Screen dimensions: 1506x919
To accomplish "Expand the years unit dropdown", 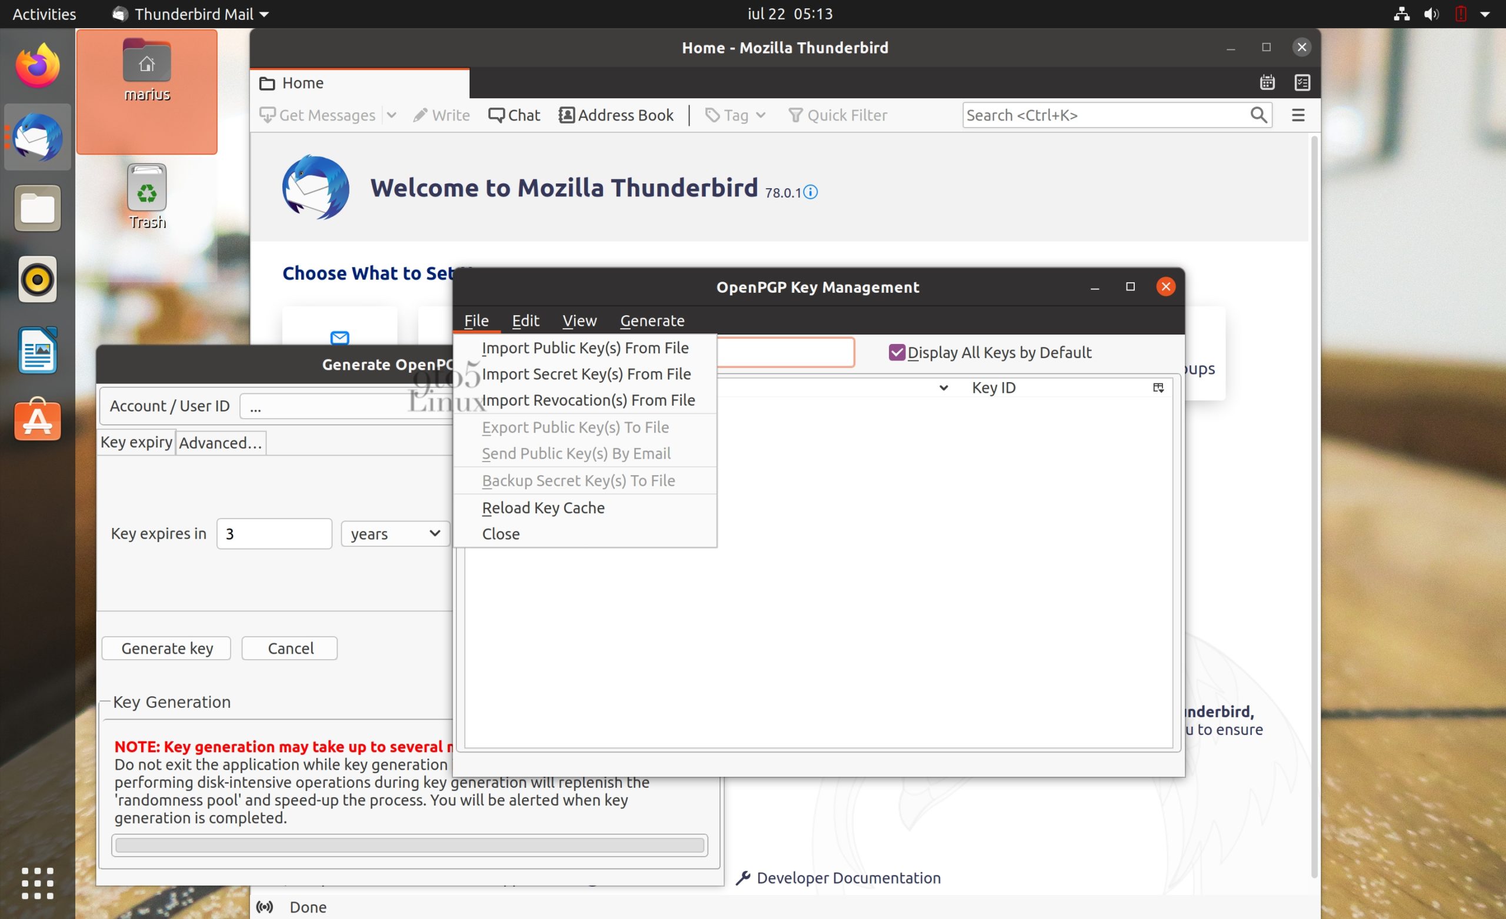I will pyautogui.click(x=395, y=533).
